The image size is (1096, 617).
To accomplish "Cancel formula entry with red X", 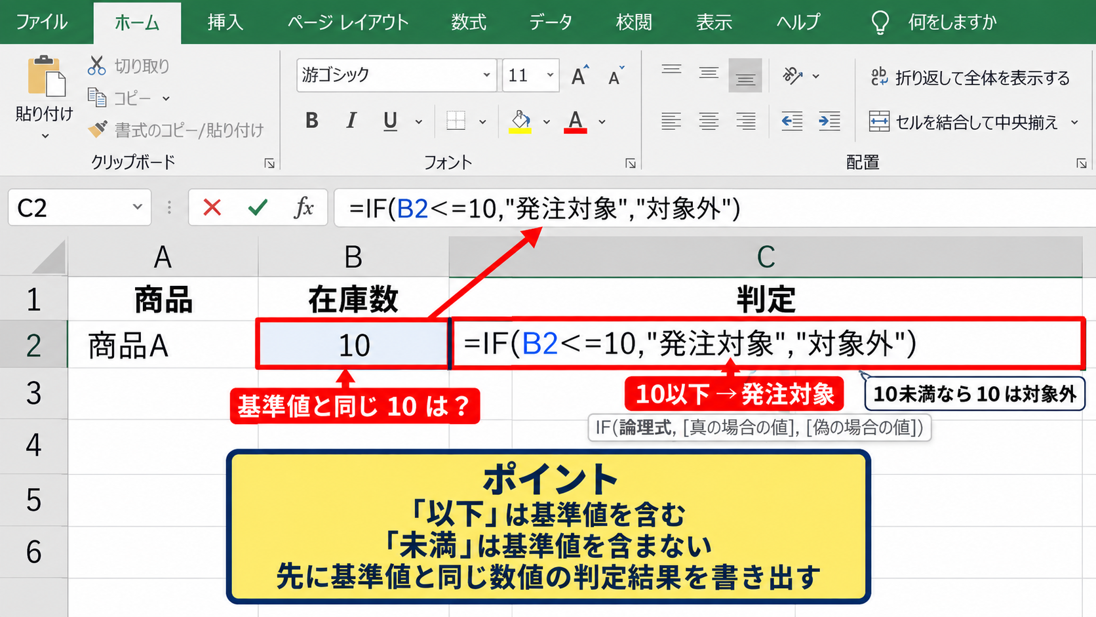I will click(212, 208).
